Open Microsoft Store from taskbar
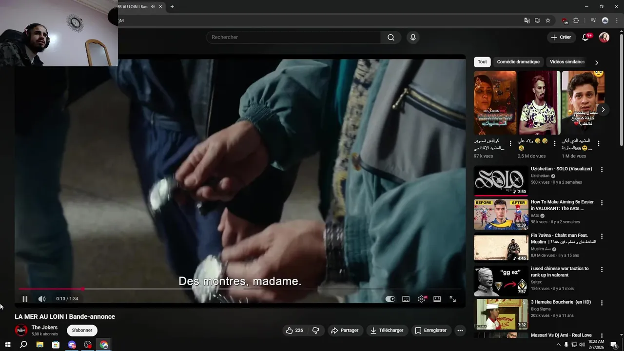The image size is (624, 351). (x=56, y=345)
